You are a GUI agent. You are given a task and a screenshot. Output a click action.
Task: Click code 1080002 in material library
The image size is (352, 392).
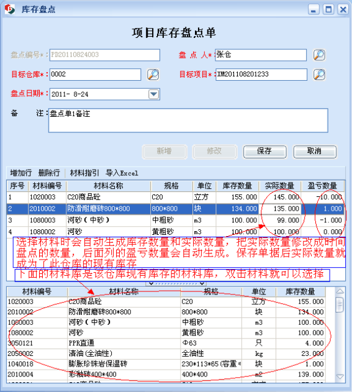[20, 333]
